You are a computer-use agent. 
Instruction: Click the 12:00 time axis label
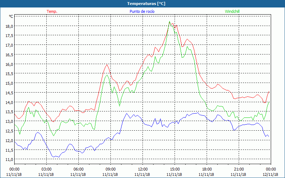pos(143,169)
